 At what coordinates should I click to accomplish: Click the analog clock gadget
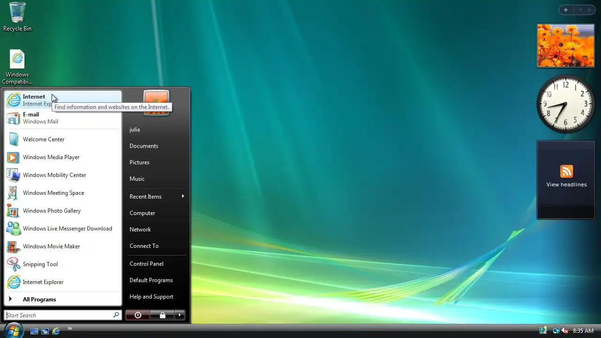[x=566, y=104]
